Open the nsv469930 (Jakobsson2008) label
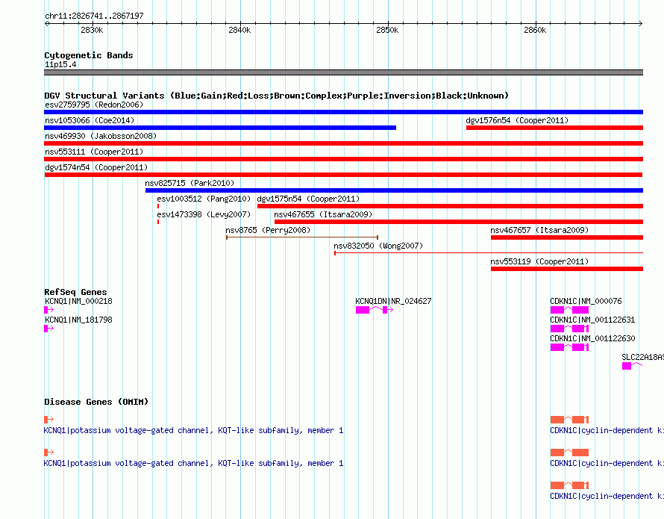 (x=101, y=136)
